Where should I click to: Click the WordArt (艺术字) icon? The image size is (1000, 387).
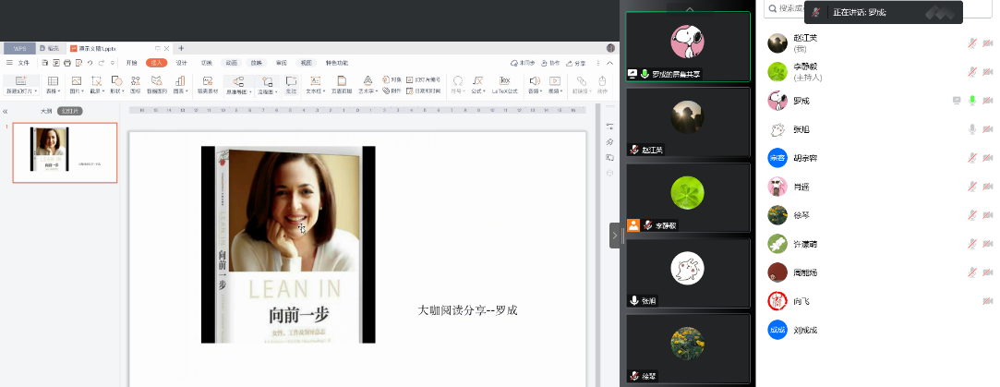(x=367, y=80)
